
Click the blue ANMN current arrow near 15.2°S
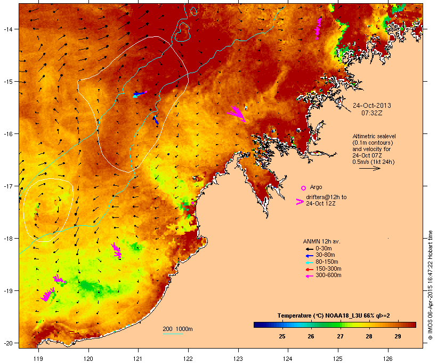139,93
